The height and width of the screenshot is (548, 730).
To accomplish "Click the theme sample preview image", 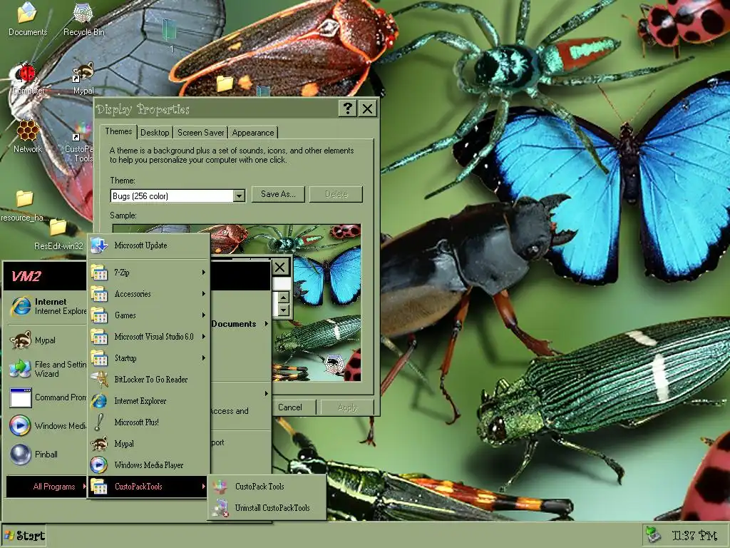I will click(237, 303).
